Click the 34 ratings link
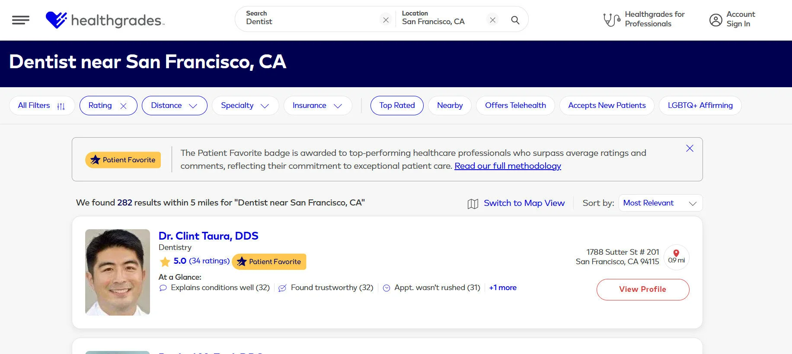792x354 pixels. (x=209, y=261)
